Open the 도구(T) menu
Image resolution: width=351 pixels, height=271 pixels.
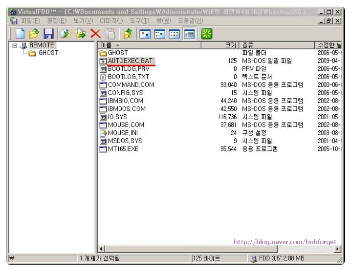point(139,21)
